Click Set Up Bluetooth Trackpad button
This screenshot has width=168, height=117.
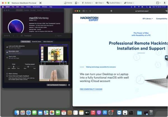(57, 85)
